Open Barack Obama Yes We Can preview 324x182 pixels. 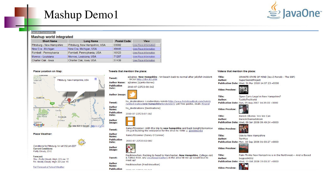[244, 129]
